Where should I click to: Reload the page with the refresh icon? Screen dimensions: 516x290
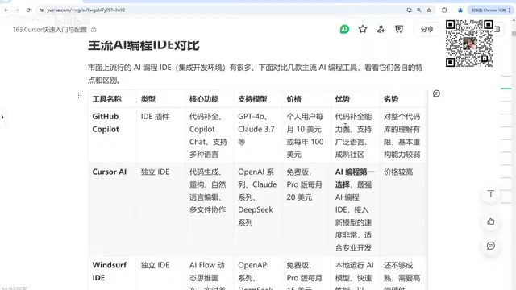click(x=28, y=10)
